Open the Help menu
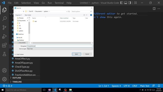This screenshot has height=92, width=163. point(69,3)
